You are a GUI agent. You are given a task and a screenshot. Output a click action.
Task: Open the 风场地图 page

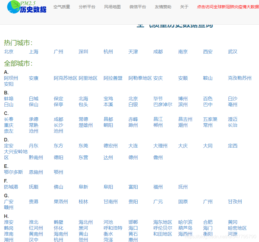pos(112,7)
